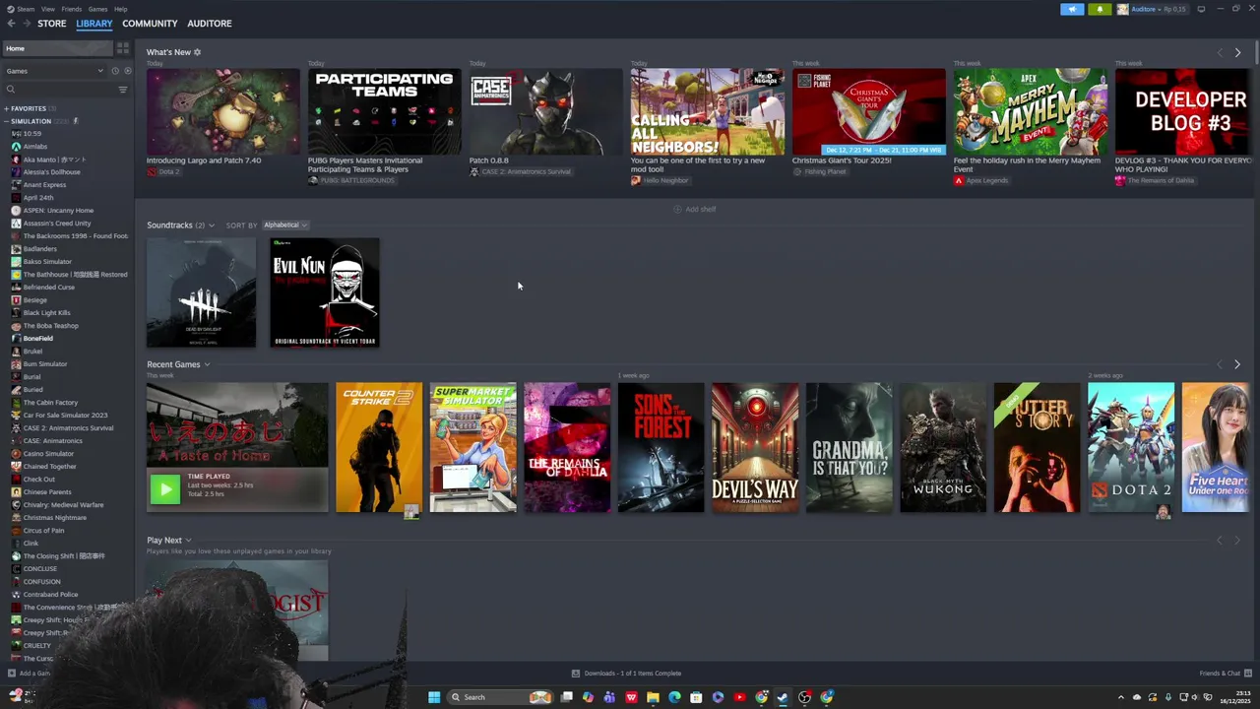This screenshot has width=1260, height=709.
Task: Open the View menu
Action: (x=47, y=9)
